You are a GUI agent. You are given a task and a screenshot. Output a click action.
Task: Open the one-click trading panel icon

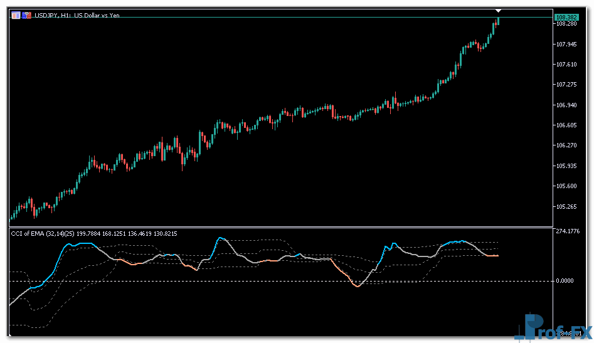coord(16,16)
